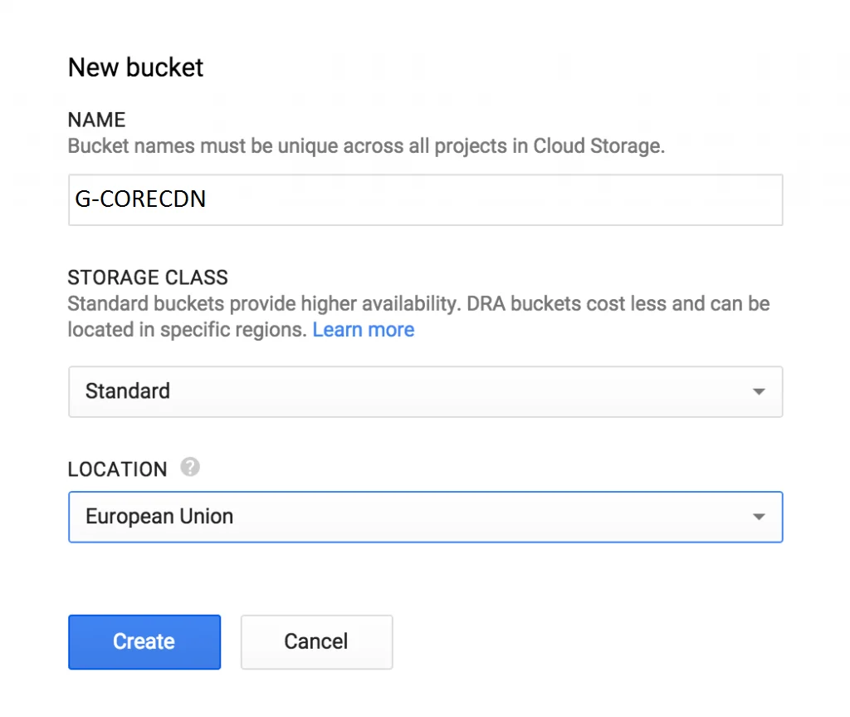Click the STORAGE CLASS label
Viewport: 850px width, 717px height.
point(148,277)
